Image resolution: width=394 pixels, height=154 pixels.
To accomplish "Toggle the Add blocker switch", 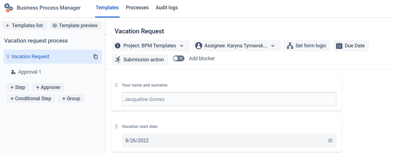I will click(179, 58).
